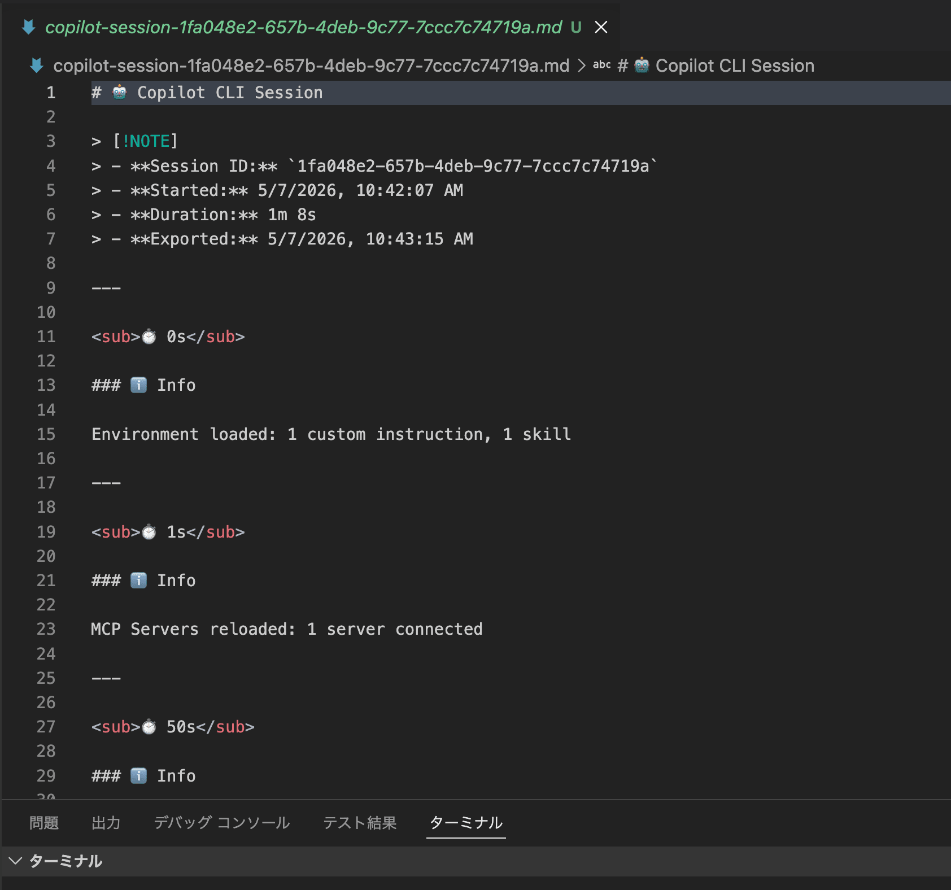Click the 'Started: 5/7/2026, 10:42:07 AM' line
951x890 pixels.
click(x=277, y=190)
